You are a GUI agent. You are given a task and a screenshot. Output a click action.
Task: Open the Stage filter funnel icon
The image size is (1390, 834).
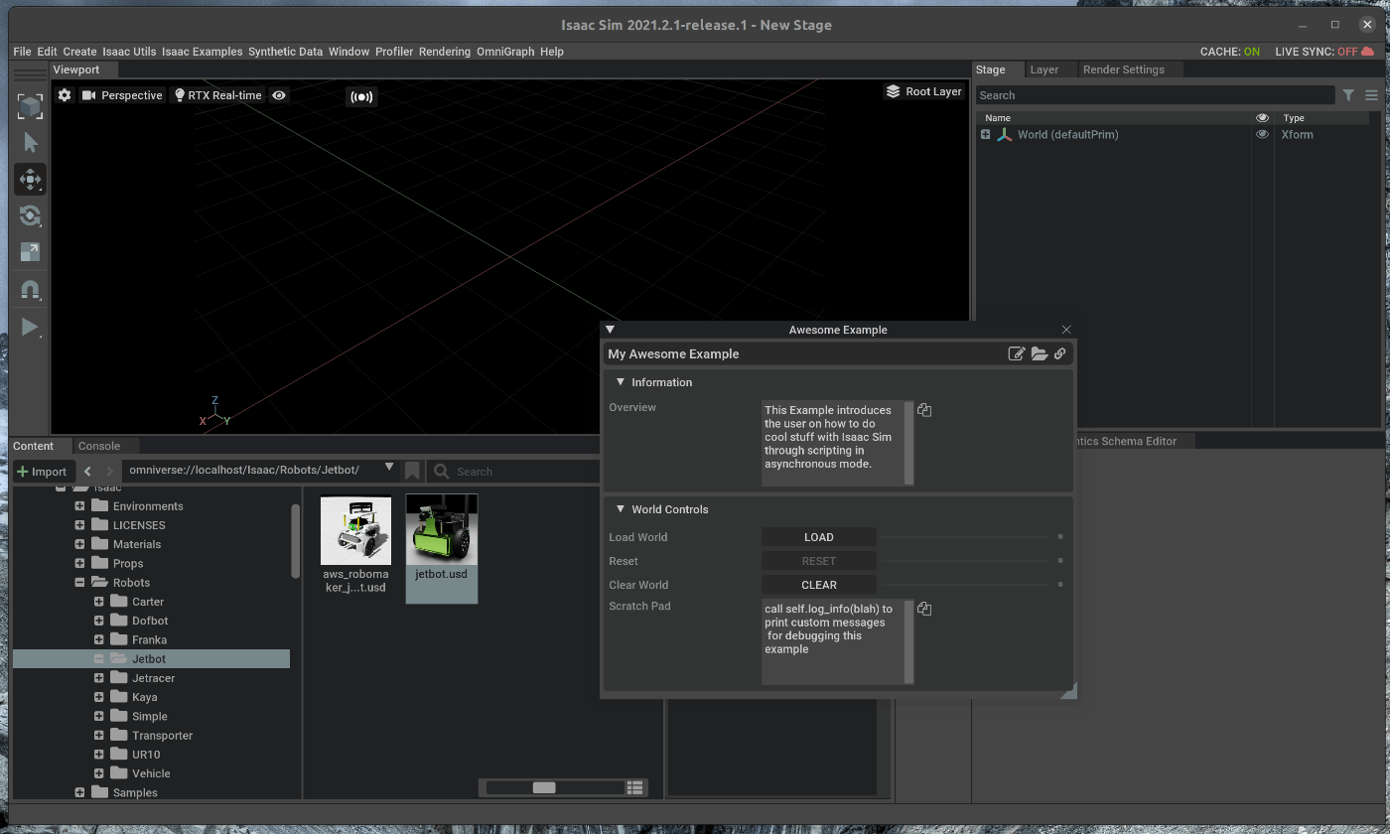tap(1348, 95)
